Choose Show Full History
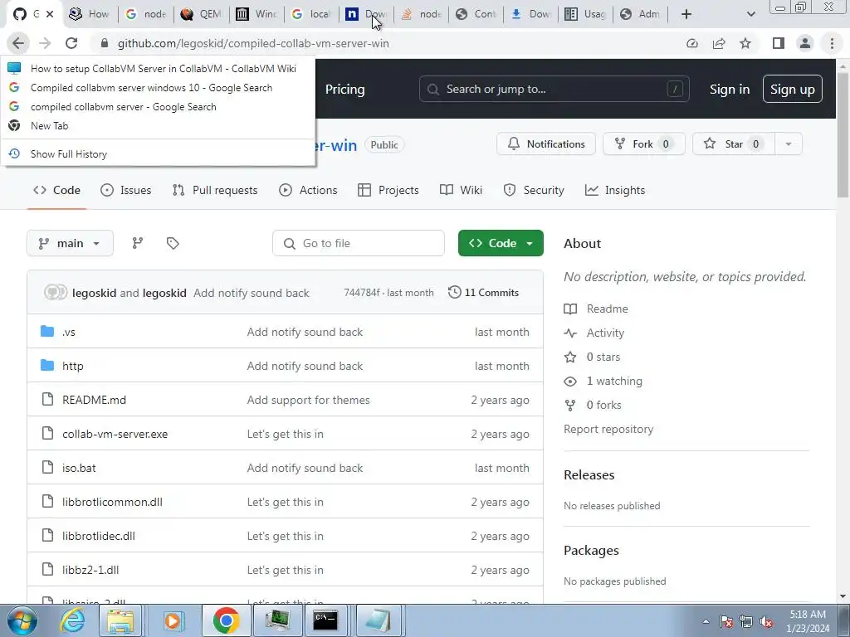Viewport: 850px width, 637px height. [x=158, y=153]
